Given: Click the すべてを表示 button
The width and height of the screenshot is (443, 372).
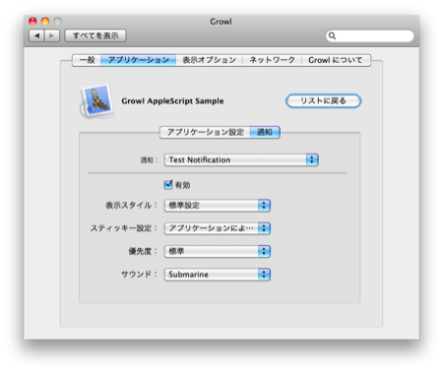Looking at the screenshot, I should tap(95, 35).
